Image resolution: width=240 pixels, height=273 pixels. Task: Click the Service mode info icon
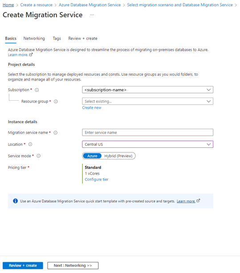click(38, 156)
